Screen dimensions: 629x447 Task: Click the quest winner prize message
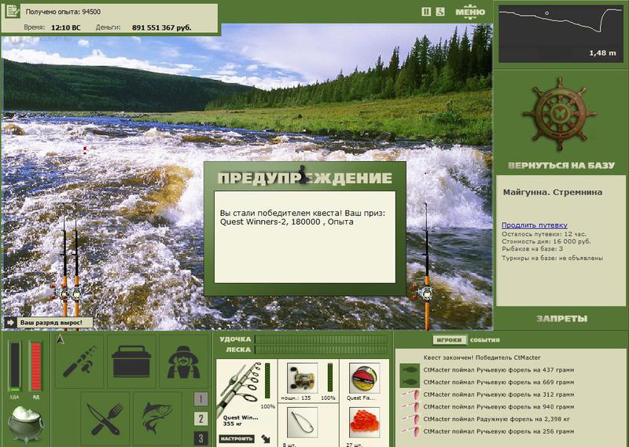303,218
